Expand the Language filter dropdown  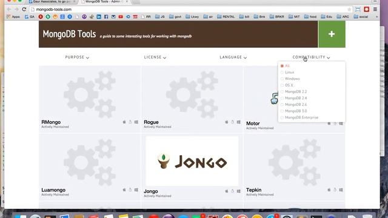(233, 57)
